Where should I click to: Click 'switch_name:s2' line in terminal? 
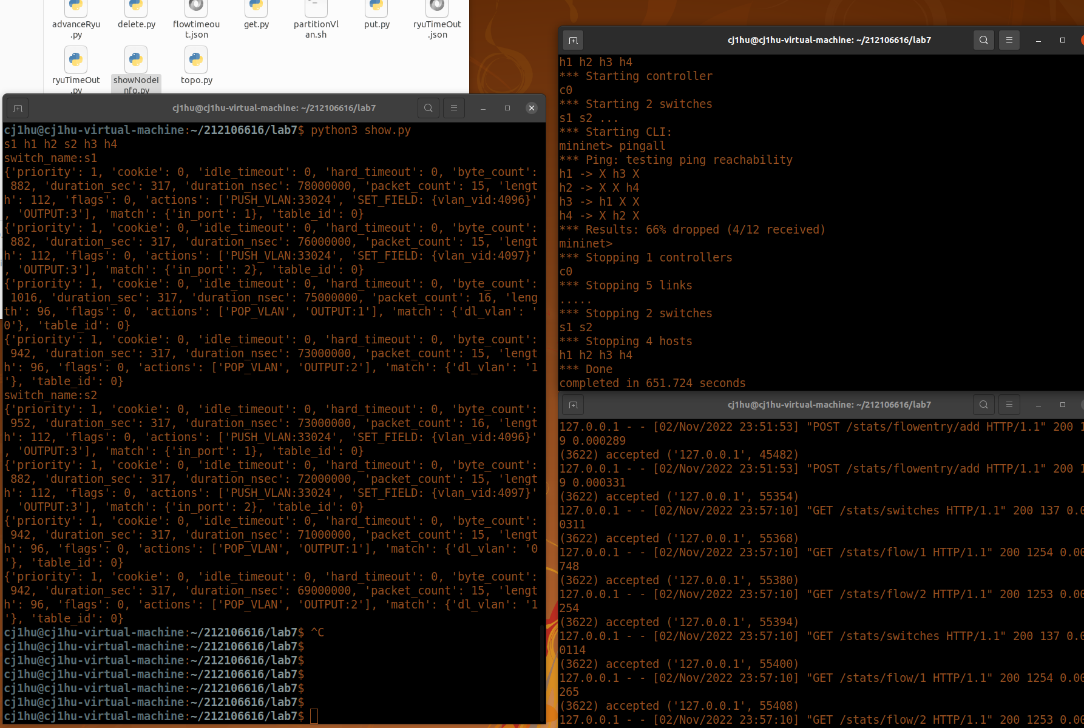pos(50,395)
